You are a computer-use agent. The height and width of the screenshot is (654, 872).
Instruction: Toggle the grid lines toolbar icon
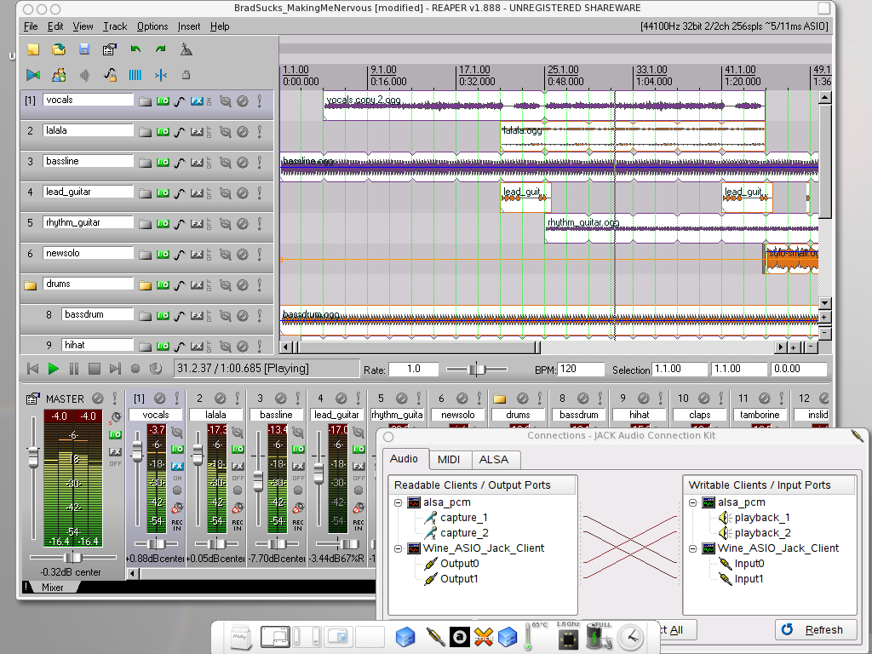pos(135,75)
